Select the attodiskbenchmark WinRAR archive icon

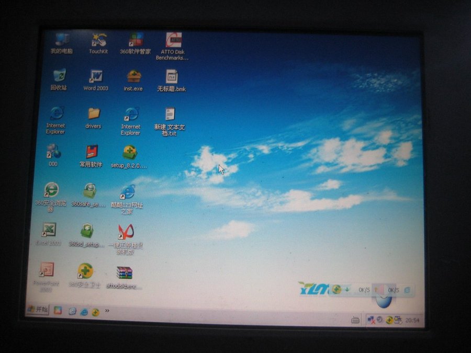(124, 274)
